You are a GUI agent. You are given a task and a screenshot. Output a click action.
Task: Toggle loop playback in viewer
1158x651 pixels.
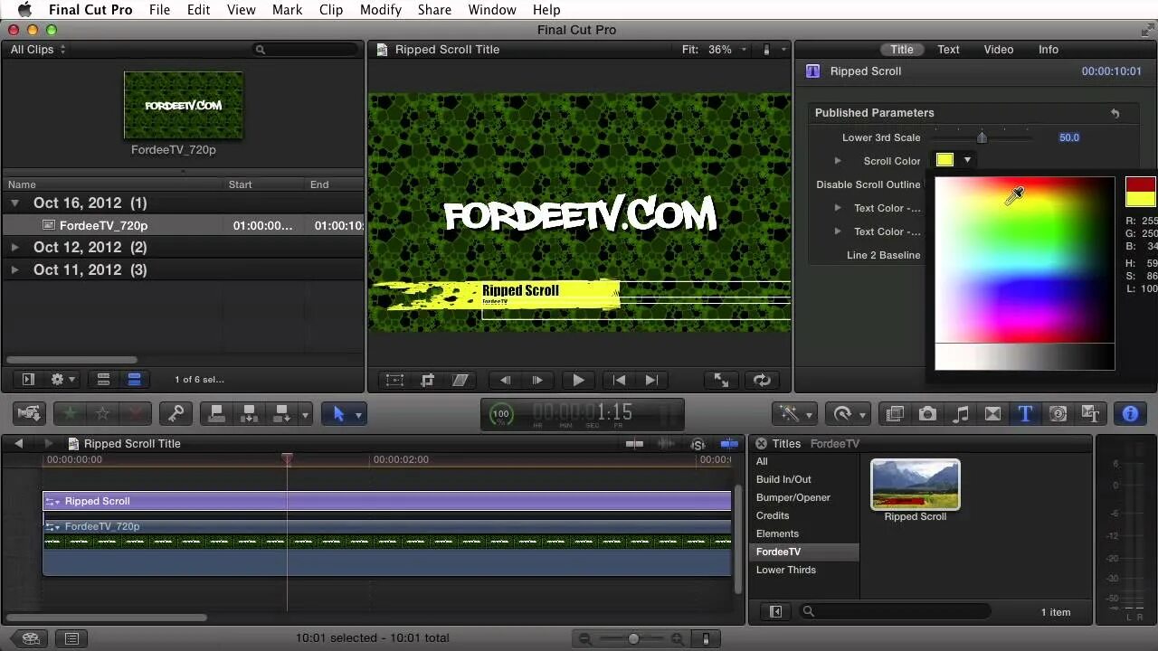click(762, 380)
